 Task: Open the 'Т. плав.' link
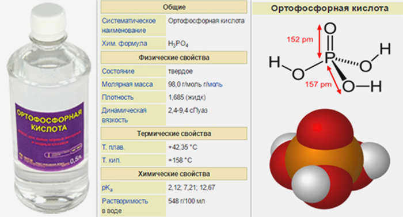click(113, 147)
